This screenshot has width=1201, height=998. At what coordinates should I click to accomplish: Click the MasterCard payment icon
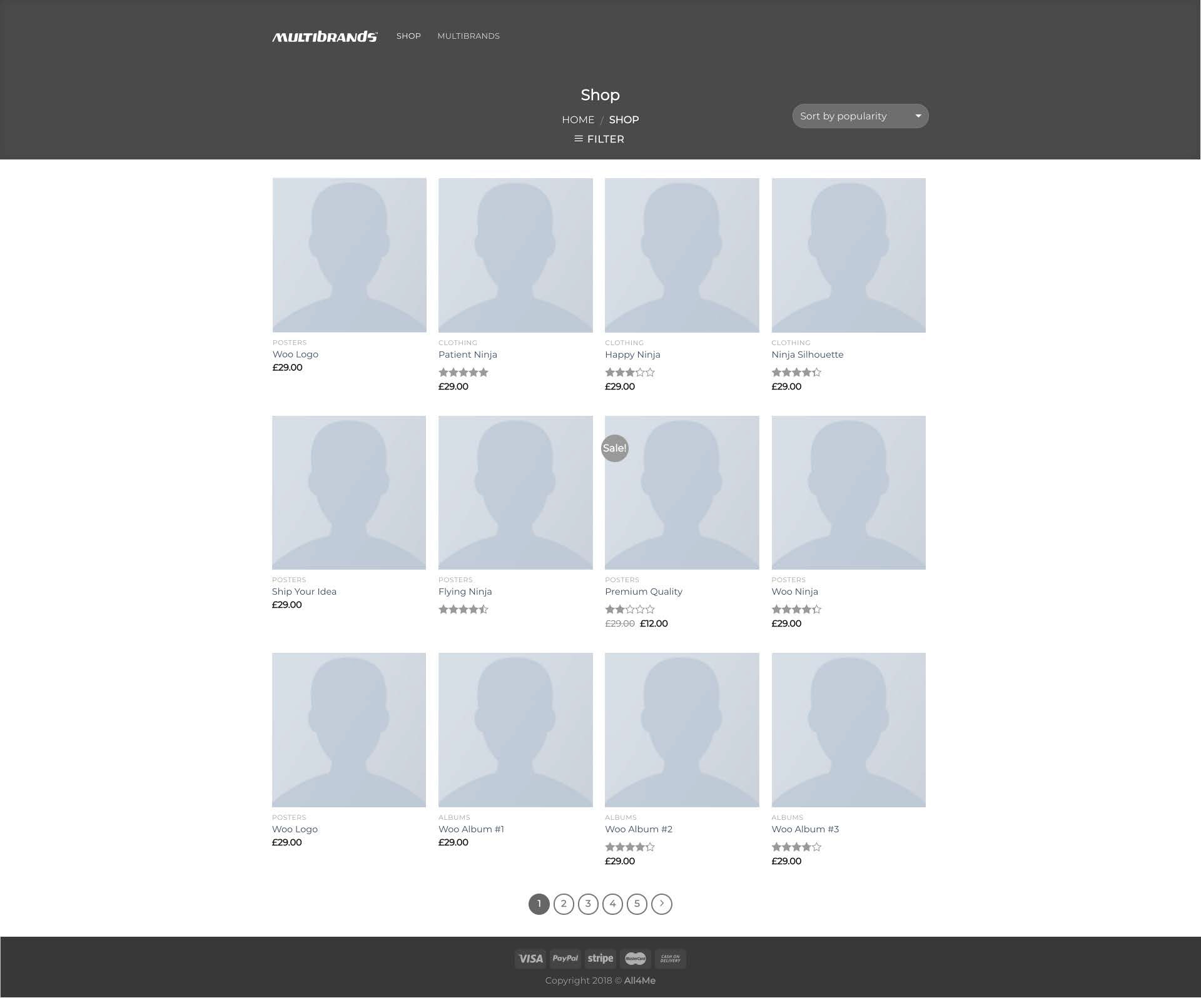click(635, 959)
